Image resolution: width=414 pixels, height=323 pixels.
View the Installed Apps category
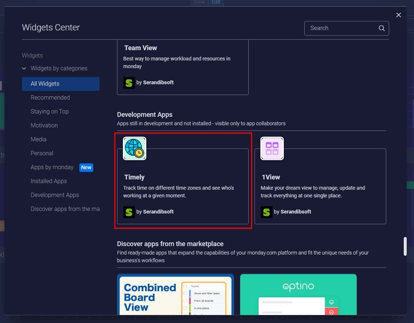pyautogui.click(x=49, y=181)
